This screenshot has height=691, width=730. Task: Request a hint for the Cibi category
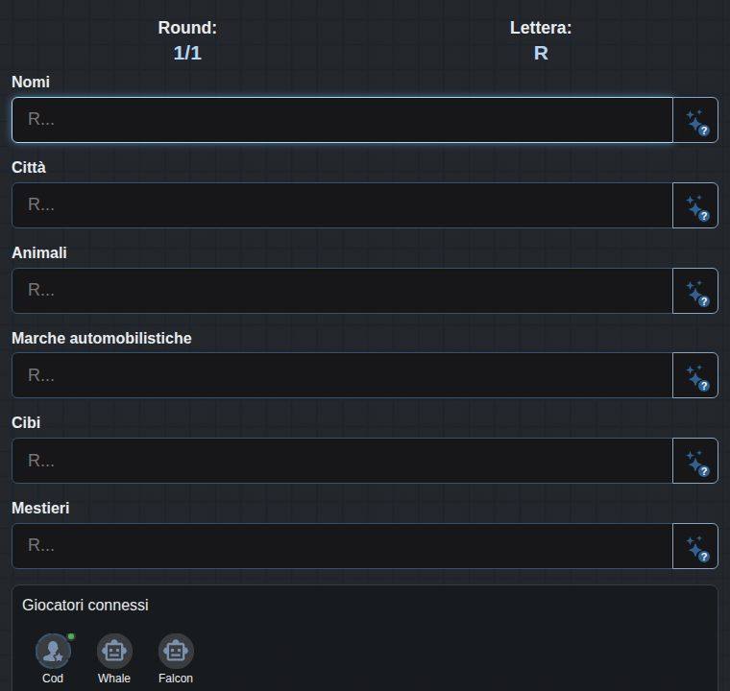point(695,461)
